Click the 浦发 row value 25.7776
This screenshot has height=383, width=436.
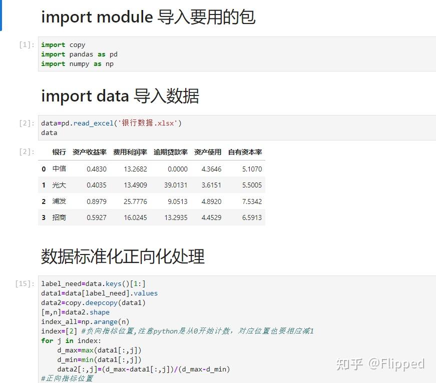(x=135, y=201)
